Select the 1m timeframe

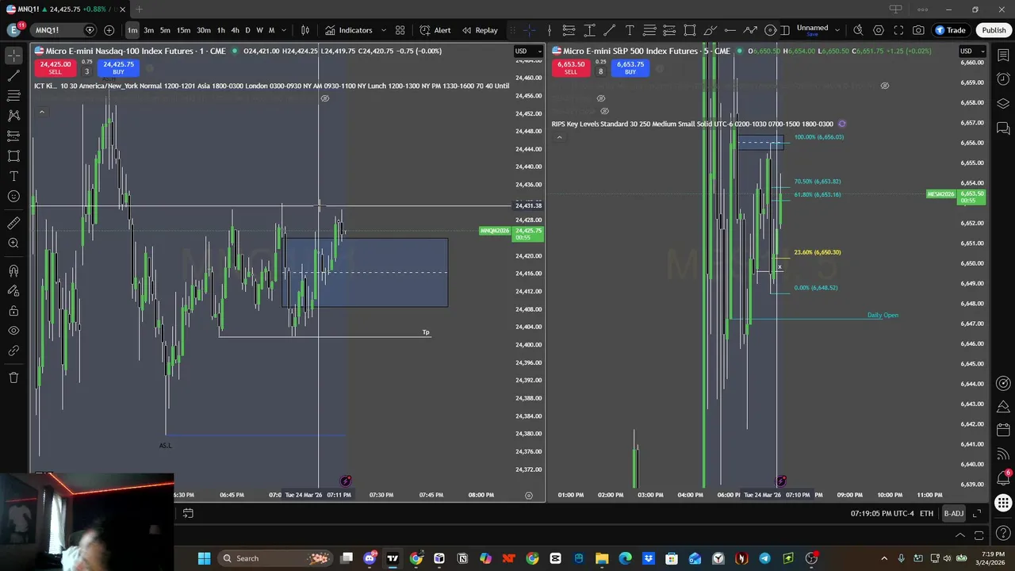(x=132, y=30)
